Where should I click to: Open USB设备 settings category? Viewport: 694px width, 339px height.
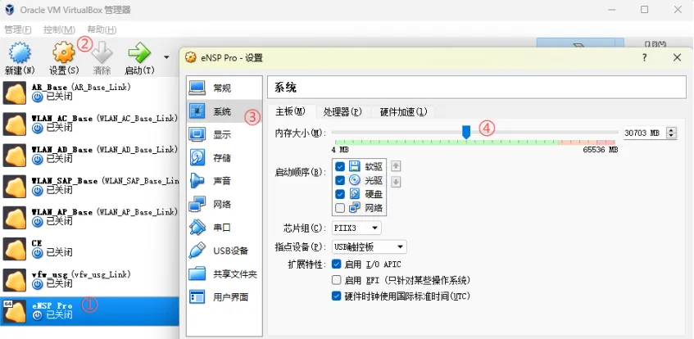pos(224,251)
